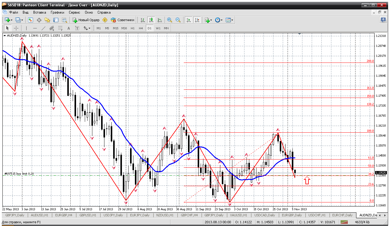
Task: Select the Crosshair cursor tool
Action: [16, 28]
